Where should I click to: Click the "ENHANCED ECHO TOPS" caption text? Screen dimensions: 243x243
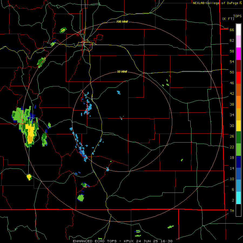point(96,241)
